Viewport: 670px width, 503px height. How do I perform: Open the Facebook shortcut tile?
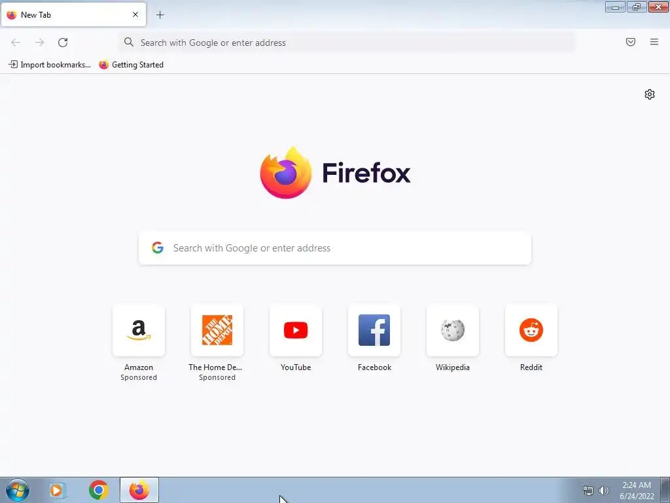[374, 330]
